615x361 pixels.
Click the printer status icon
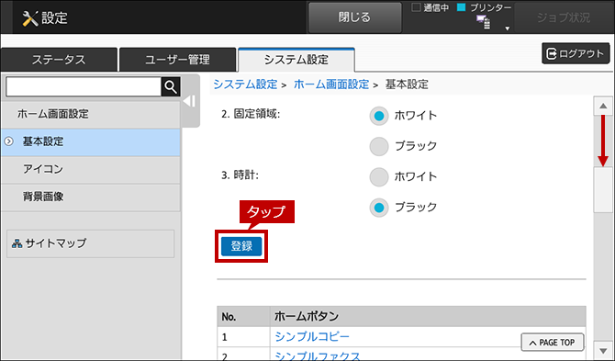(483, 22)
